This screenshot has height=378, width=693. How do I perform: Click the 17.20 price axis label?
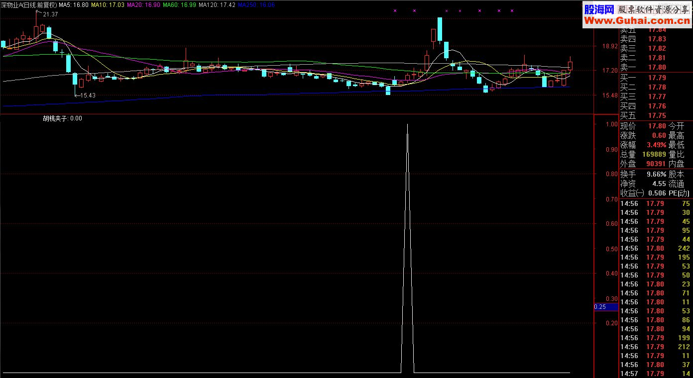tap(610, 71)
